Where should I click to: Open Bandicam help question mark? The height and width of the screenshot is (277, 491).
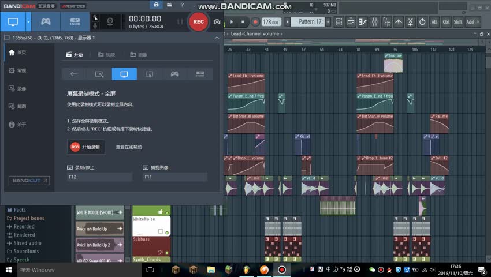[182, 5]
